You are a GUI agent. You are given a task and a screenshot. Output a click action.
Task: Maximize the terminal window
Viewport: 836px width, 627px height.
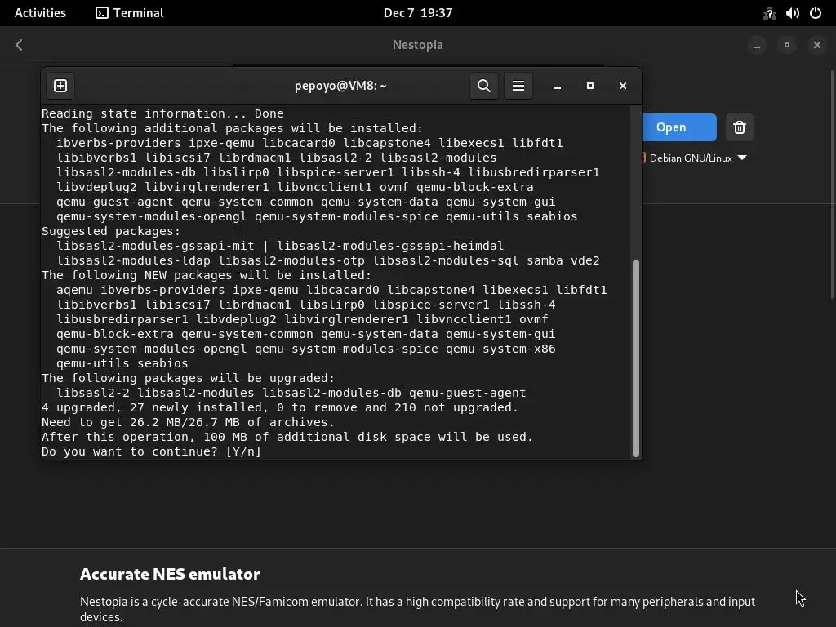click(590, 86)
